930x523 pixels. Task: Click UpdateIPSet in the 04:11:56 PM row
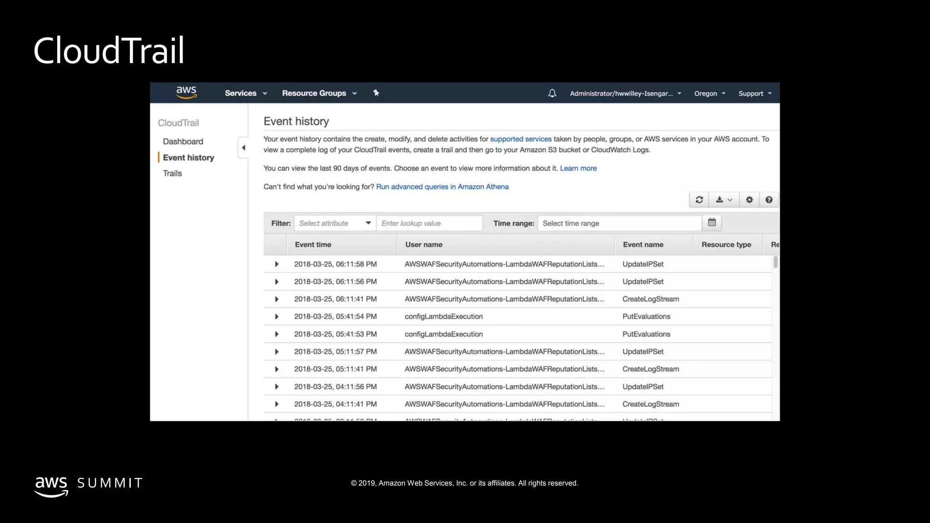643,387
